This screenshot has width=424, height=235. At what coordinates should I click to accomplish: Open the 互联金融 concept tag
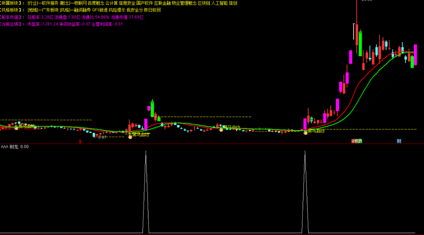point(162,3)
